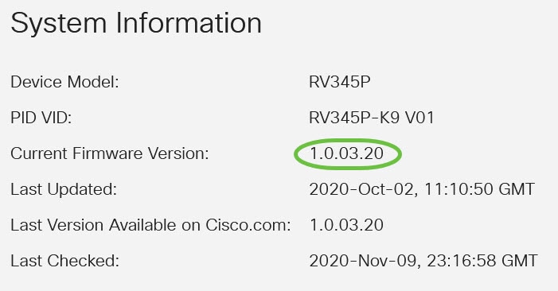Click the System Information heading

click(136, 23)
